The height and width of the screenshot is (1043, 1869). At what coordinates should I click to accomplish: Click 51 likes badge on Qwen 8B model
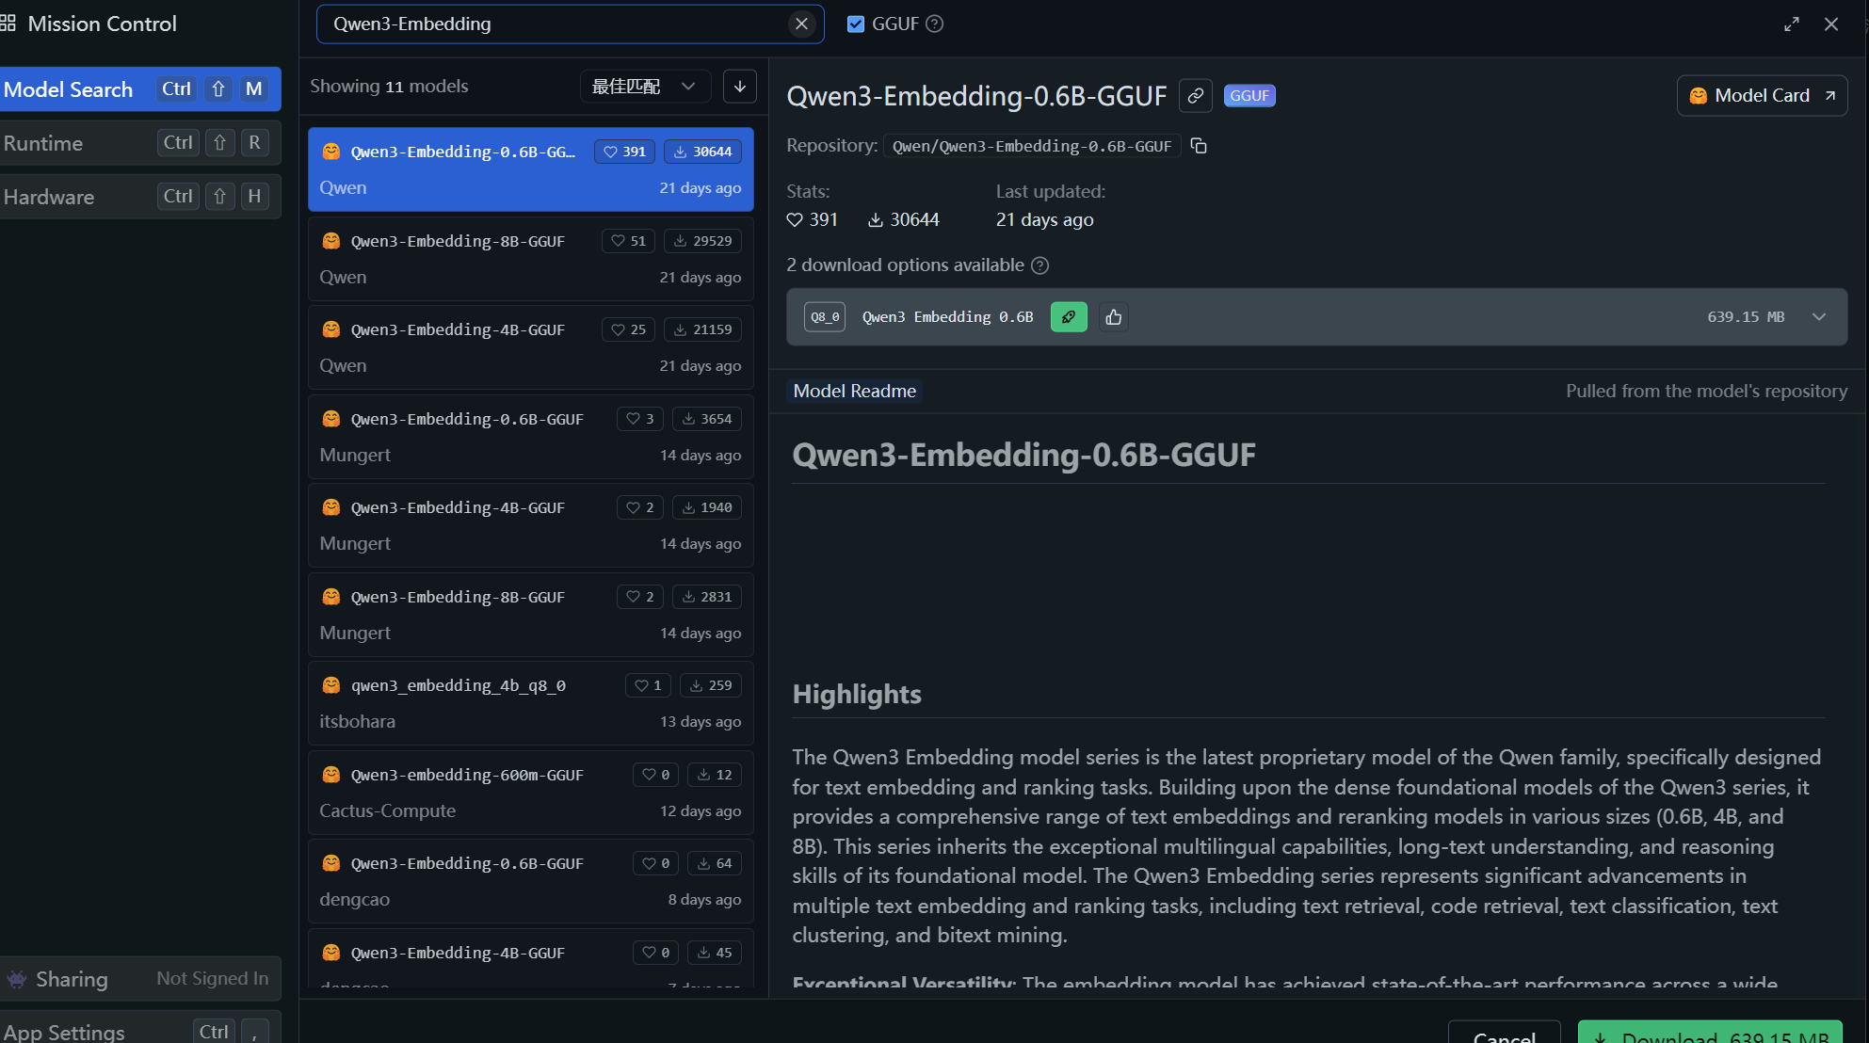pyautogui.click(x=628, y=241)
